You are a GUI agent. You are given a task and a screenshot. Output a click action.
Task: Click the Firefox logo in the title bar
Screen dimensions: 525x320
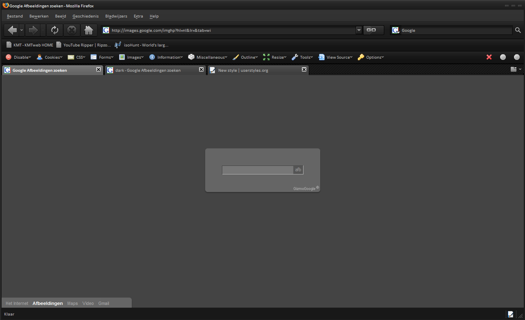click(x=5, y=5)
